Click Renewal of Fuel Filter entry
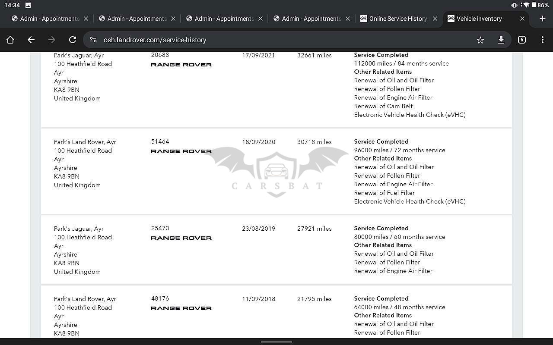This screenshot has width=553, height=345. coord(385,193)
